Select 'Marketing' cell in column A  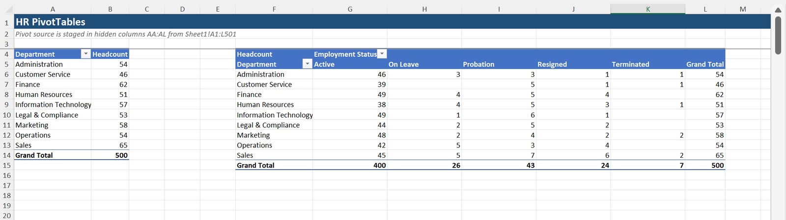[x=53, y=125]
